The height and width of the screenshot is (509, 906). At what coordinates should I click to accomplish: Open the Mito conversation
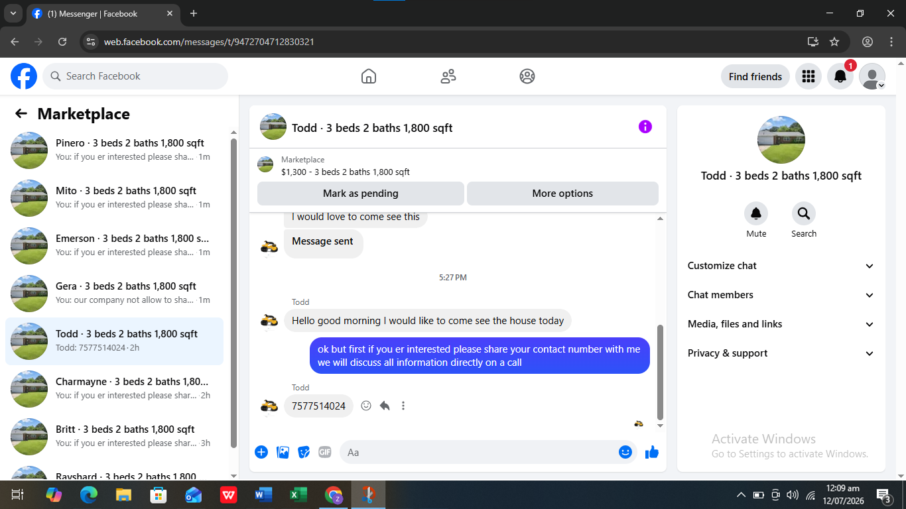point(114,198)
